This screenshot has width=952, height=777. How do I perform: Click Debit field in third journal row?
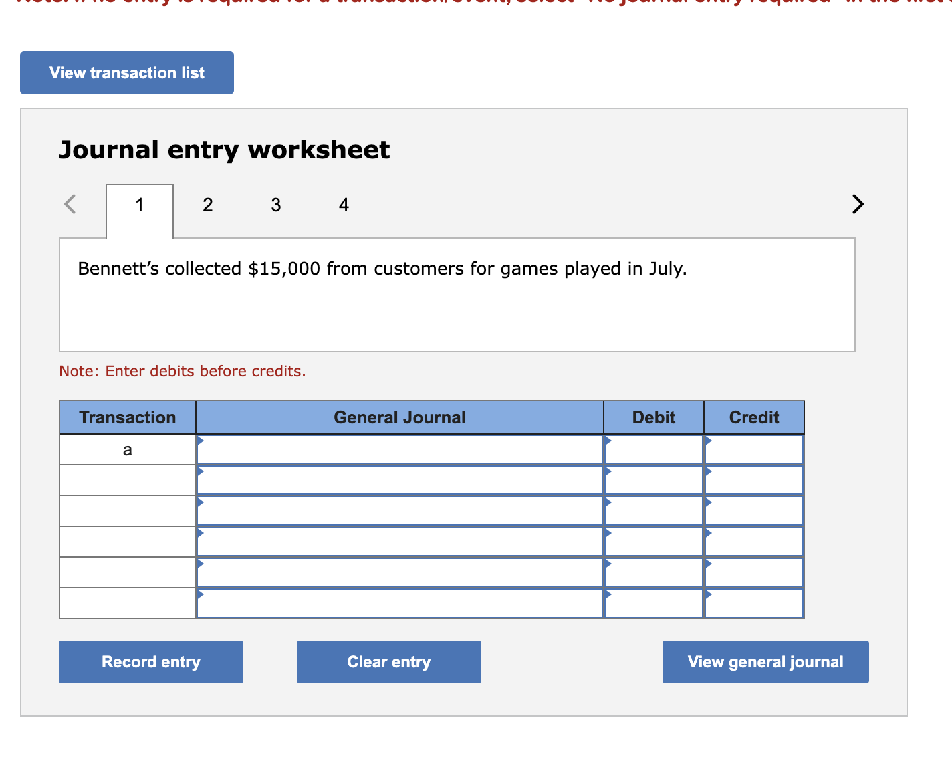(x=654, y=511)
